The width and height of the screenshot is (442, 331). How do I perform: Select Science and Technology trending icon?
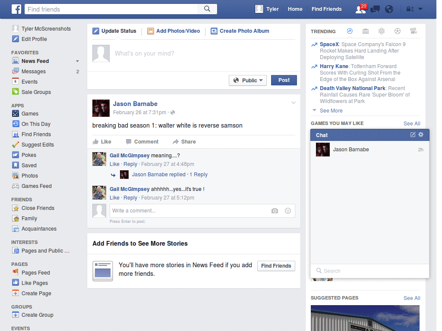(382, 31)
